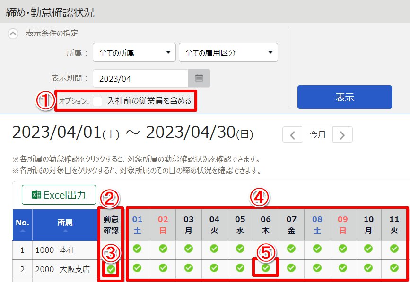The image size is (410, 282).
Task: Click 大阪支店 check icon for 10 月
Action: (368, 268)
